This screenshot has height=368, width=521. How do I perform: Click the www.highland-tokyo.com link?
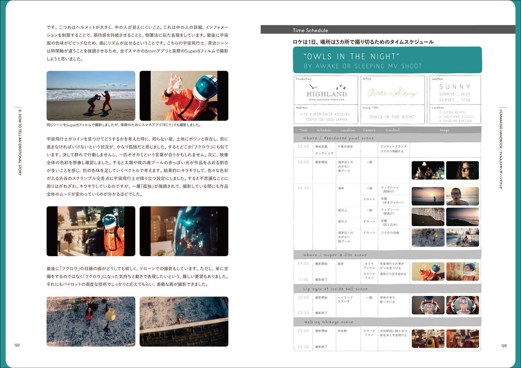326,99
